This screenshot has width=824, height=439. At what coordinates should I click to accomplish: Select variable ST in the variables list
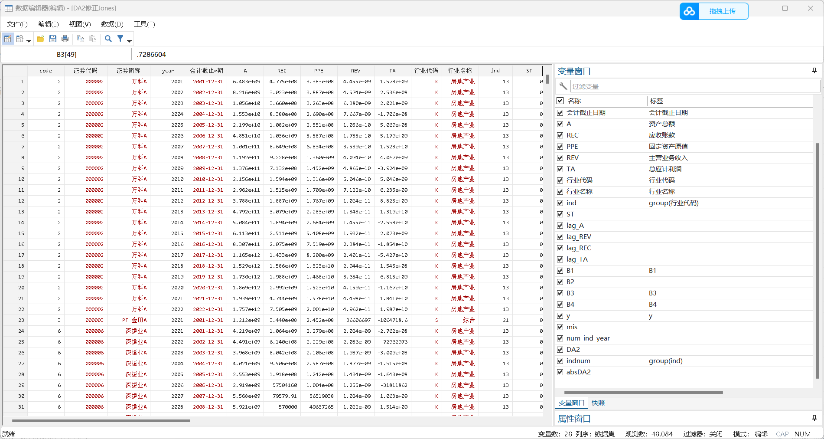(x=570, y=214)
